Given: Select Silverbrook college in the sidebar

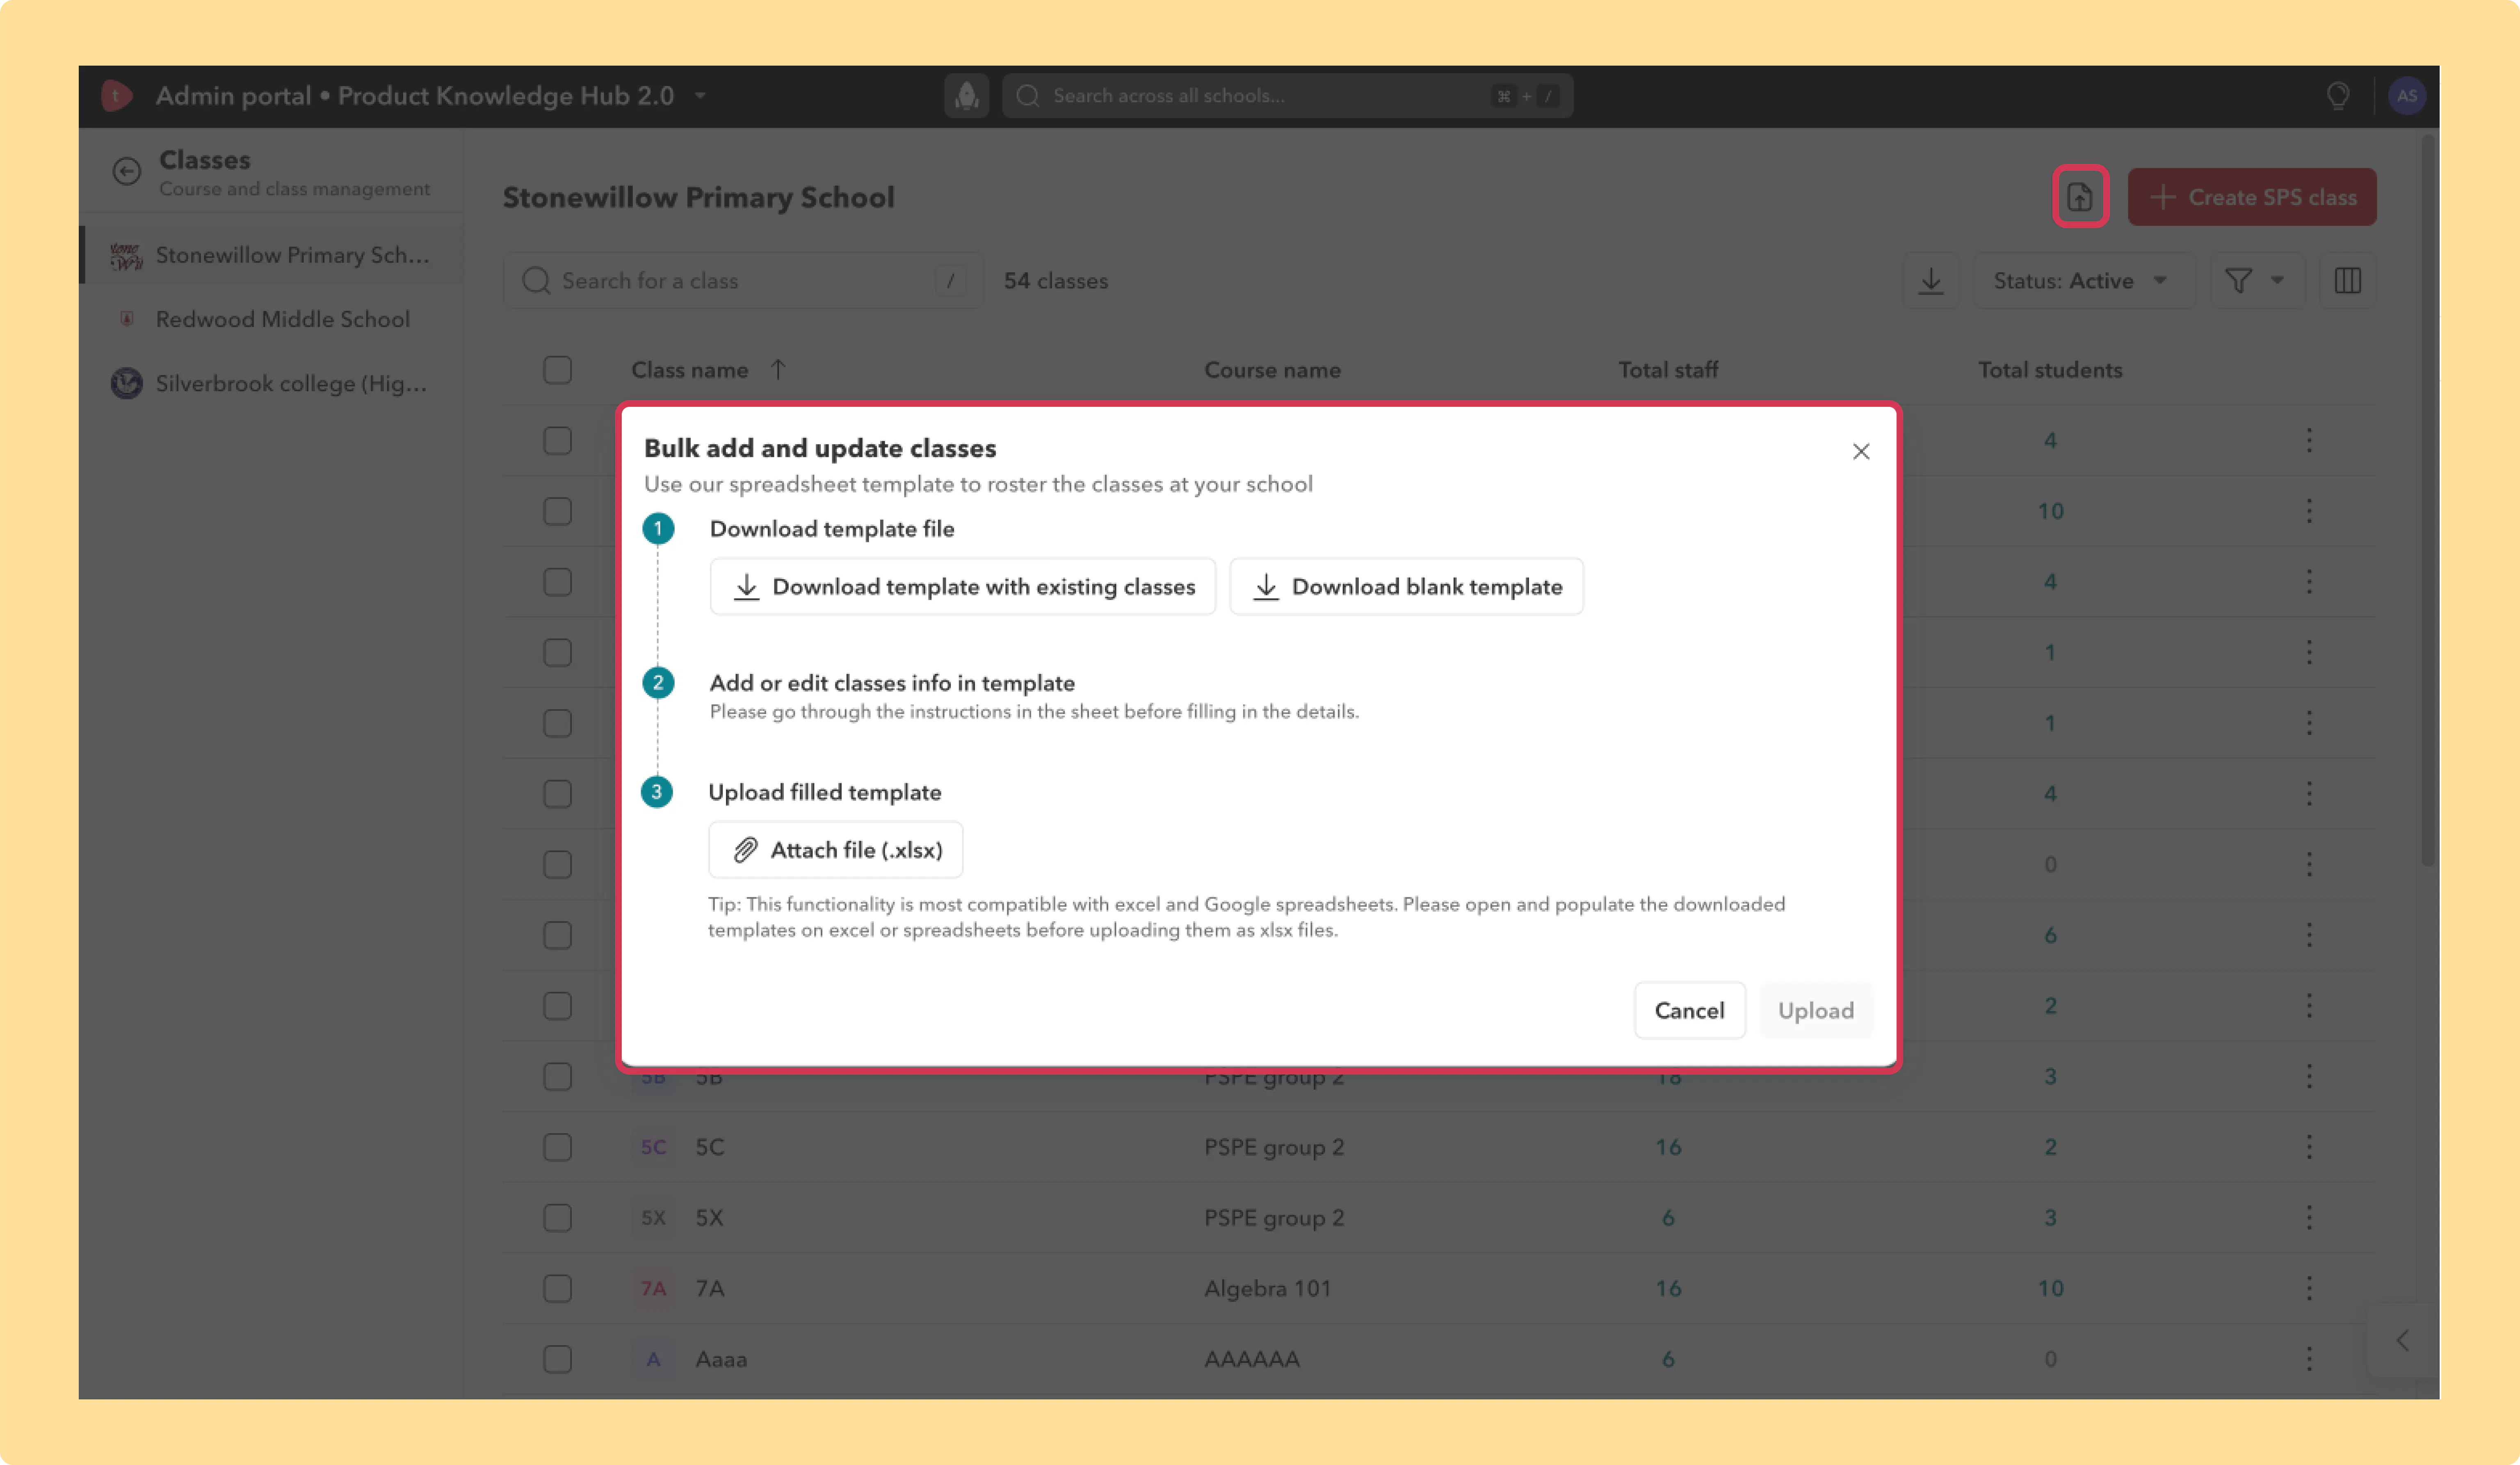Looking at the screenshot, I should 272,383.
